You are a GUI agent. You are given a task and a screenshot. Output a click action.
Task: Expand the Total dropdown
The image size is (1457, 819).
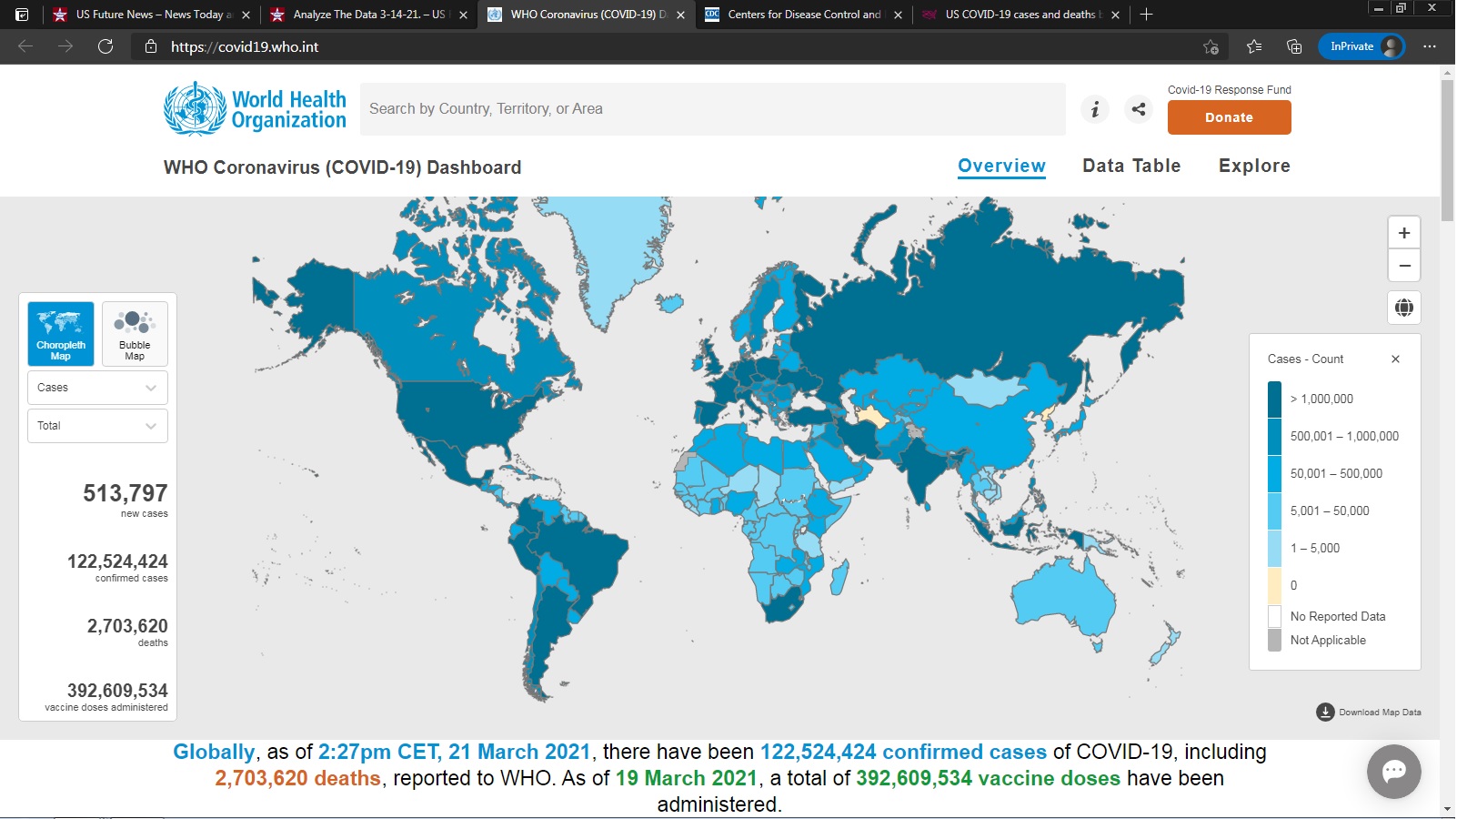click(97, 426)
